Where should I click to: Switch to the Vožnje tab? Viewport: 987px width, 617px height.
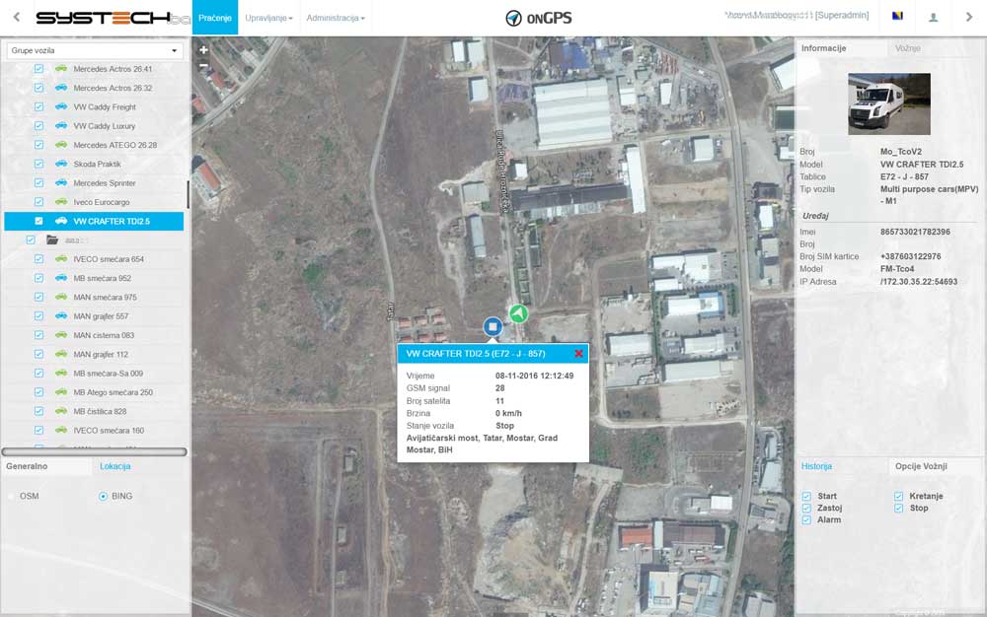coord(909,48)
